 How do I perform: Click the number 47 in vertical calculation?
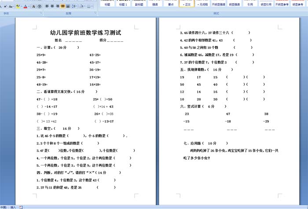(x=228, y=114)
